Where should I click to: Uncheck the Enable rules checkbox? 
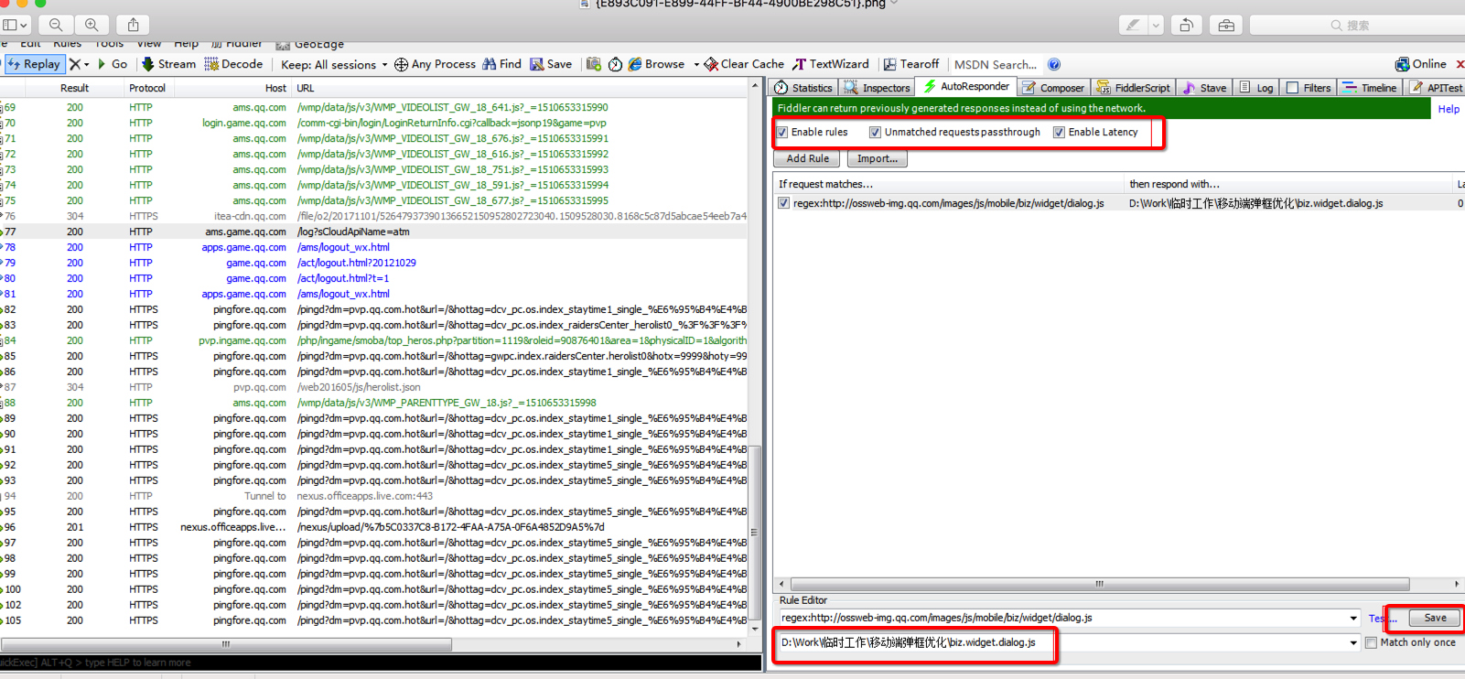point(782,133)
